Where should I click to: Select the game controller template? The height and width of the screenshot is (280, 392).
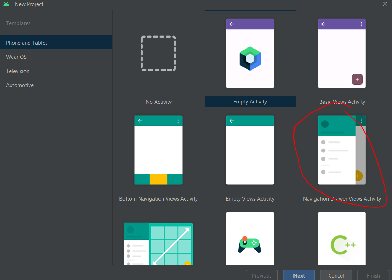coord(250,238)
